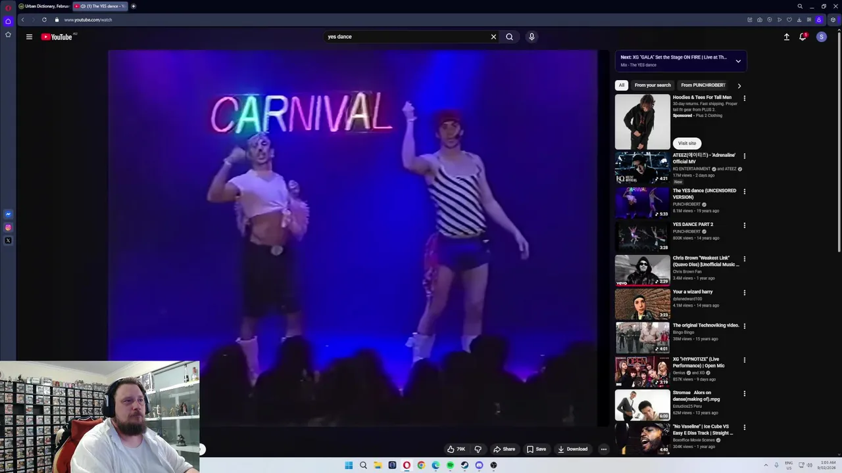Open options for Stromae 'Alors on danse'
842x473 pixels.
click(744, 394)
